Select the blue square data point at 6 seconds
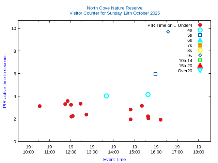218x163 pixels. pyautogui.click(x=155, y=74)
